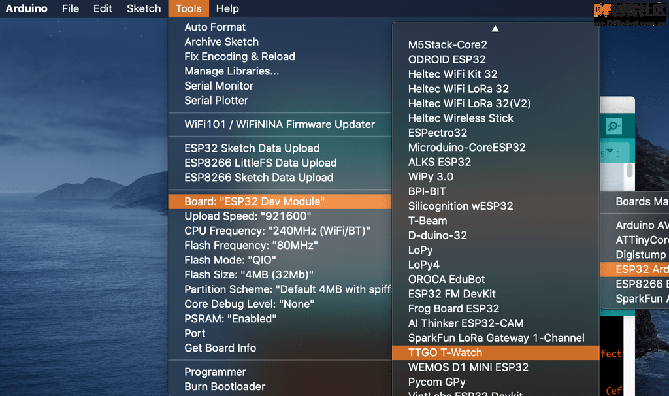Open Manage Libraries...
Viewport: 669px width, 396px height.
point(280,71)
